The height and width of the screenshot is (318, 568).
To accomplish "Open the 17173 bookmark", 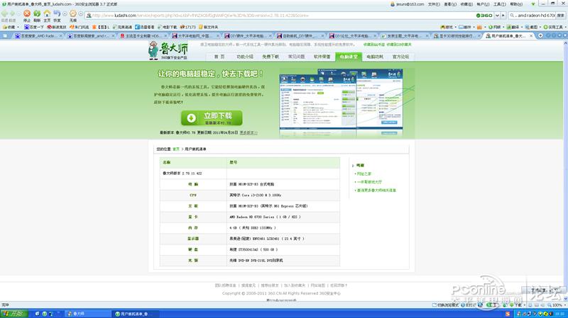I will coord(188,27).
